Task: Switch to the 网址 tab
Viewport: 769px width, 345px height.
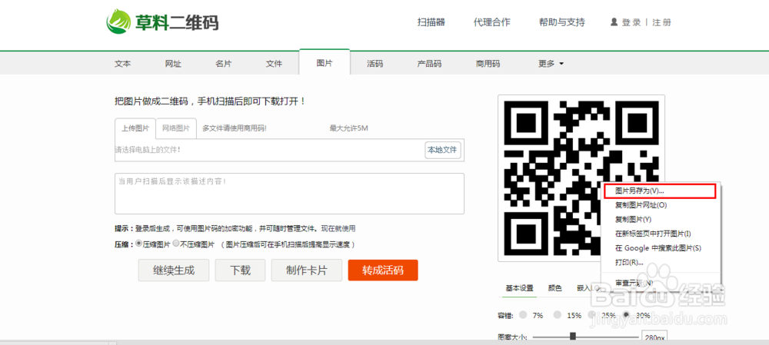Action: pos(173,64)
